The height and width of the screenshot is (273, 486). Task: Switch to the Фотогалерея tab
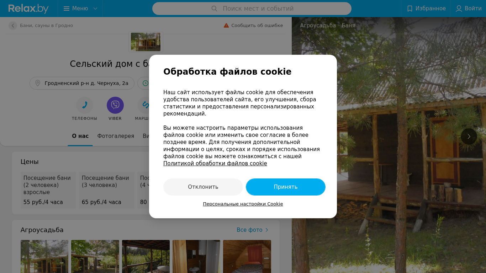pos(116,136)
